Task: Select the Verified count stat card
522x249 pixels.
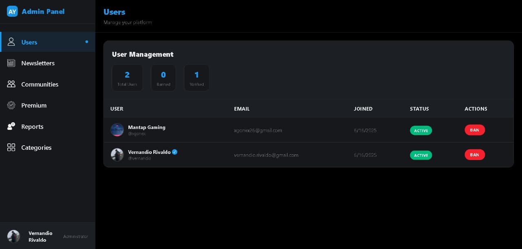Action: [x=197, y=78]
